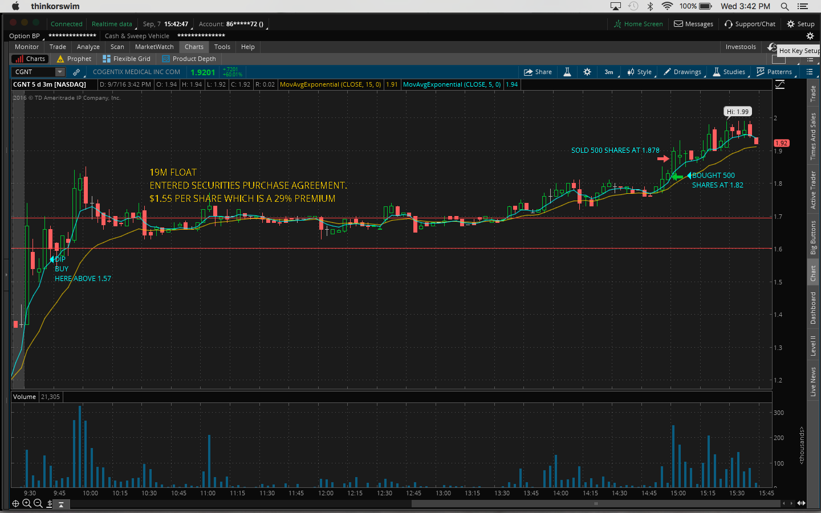Click the symbol link chain icon

click(x=76, y=72)
